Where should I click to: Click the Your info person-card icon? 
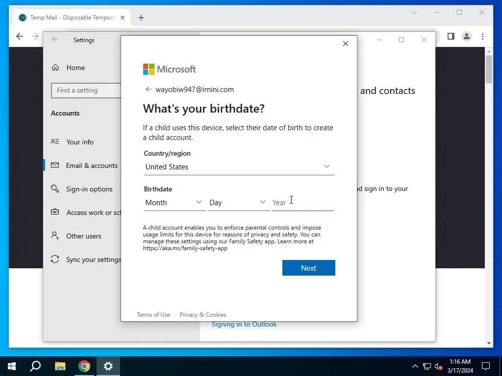pyautogui.click(x=55, y=141)
